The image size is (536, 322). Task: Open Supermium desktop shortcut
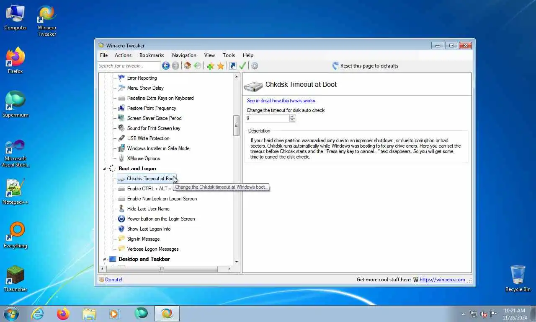pos(15,104)
